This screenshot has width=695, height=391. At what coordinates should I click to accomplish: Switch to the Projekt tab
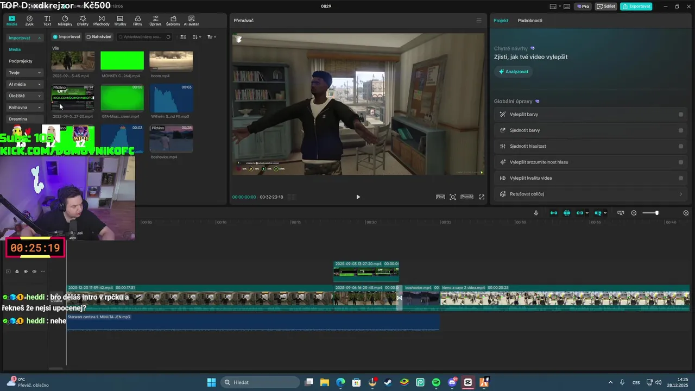click(x=501, y=21)
